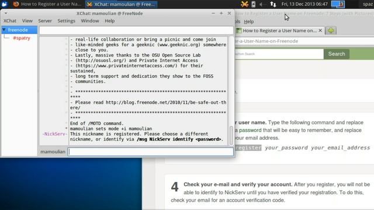374x210 pixels.
Task: Switch to the XChat taskbar item
Action: coord(121,4)
